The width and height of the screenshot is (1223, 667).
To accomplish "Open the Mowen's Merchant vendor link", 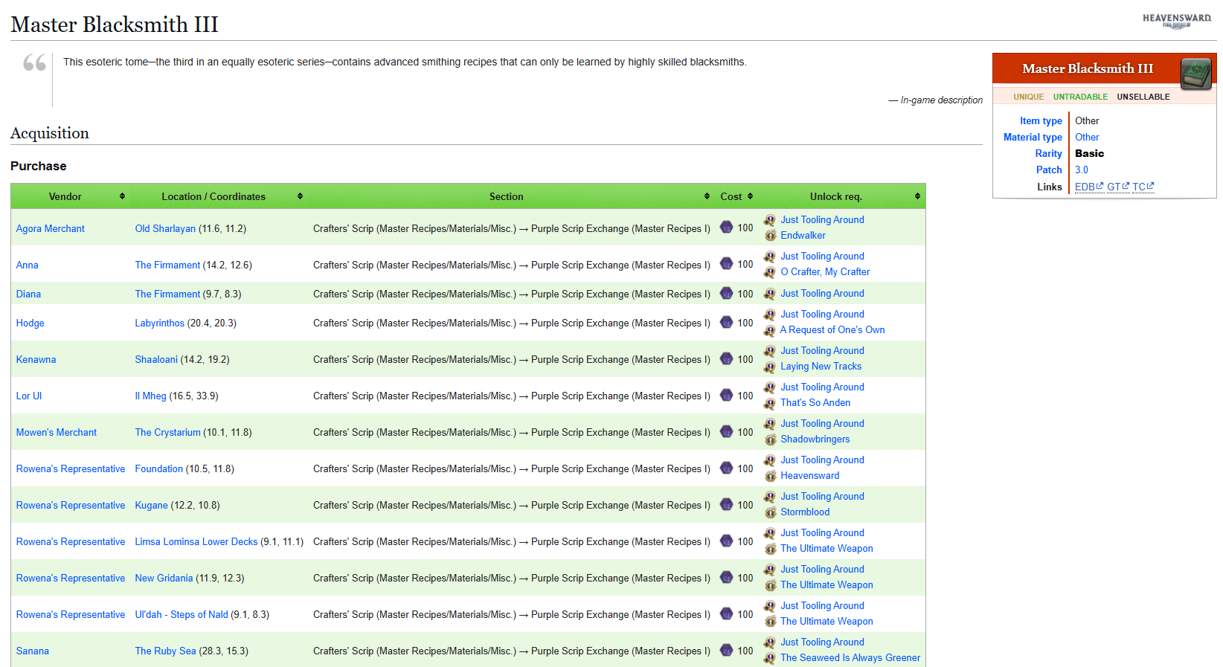I will 57,432.
